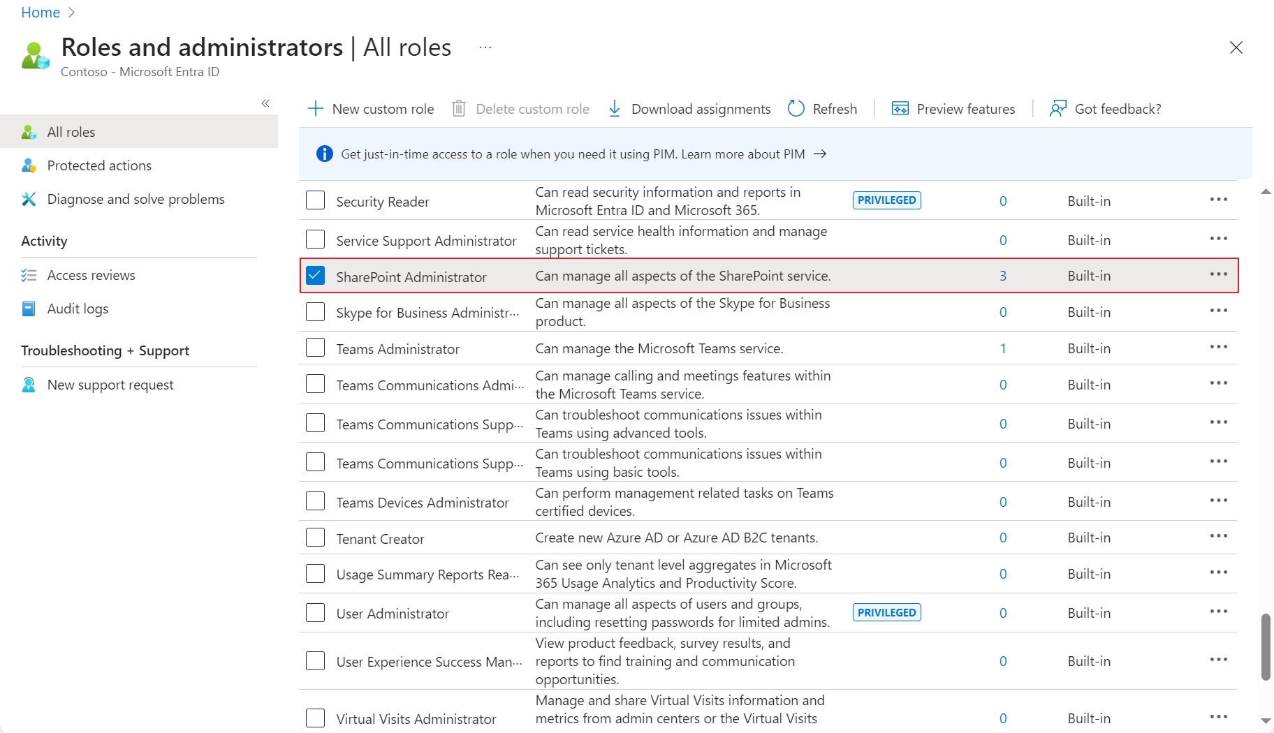
Task: Click the New custom role plus icon
Action: point(316,109)
